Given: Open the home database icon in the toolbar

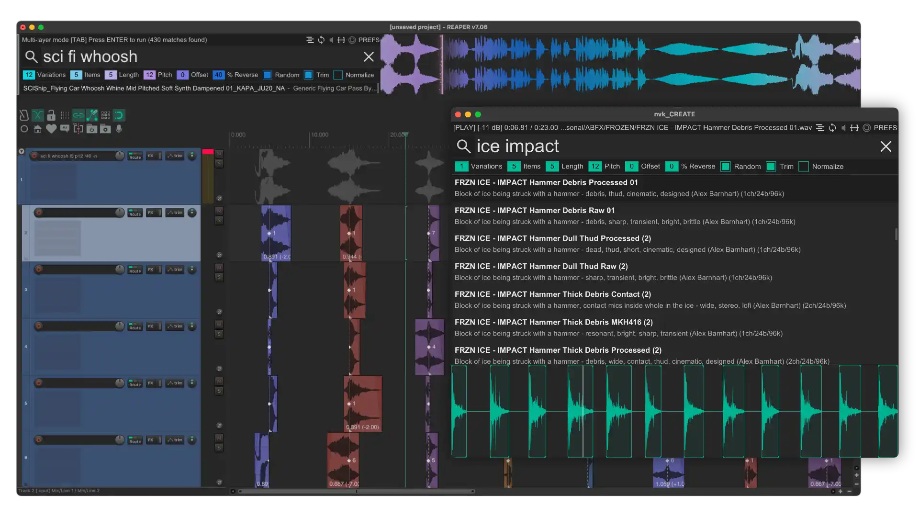Looking at the screenshot, I should point(38,129).
